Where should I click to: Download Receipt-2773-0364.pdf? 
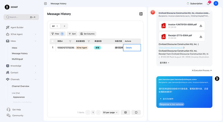[201, 37]
